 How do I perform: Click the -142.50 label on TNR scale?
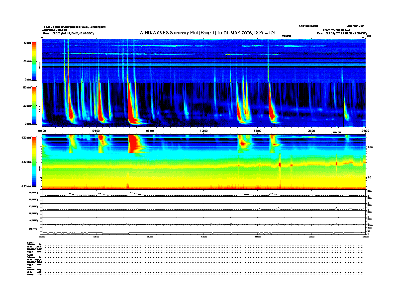point(26,162)
